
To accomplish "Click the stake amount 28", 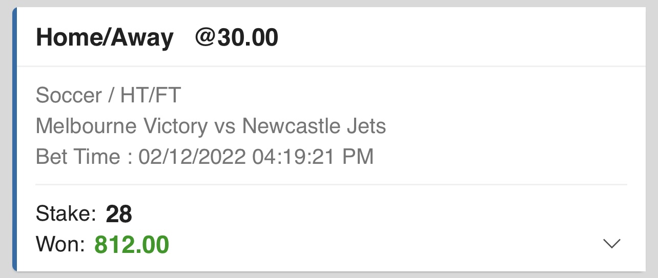I will [119, 215].
